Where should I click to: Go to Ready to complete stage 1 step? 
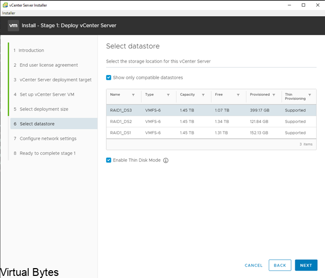click(45, 153)
